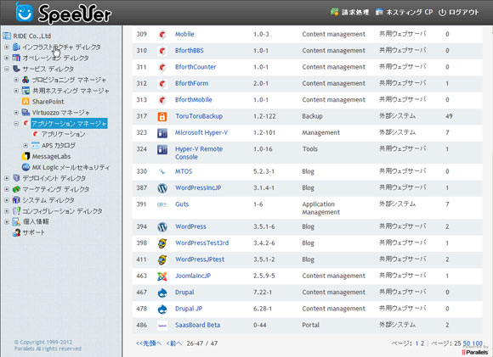Click the Parallels logo at bottom right

click(x=475, y=352)
